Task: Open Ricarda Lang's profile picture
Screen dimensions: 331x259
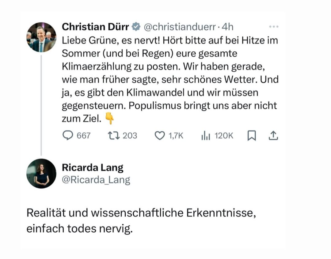Action: (41, 173)
